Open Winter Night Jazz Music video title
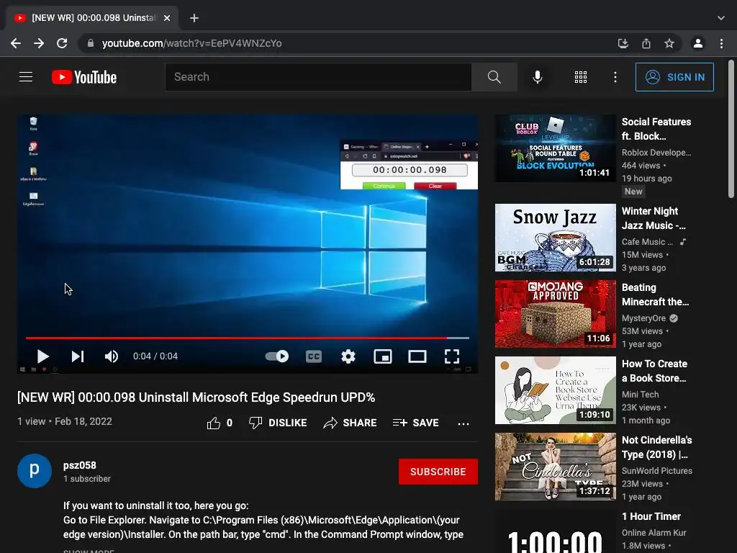 tap(654, 218)
